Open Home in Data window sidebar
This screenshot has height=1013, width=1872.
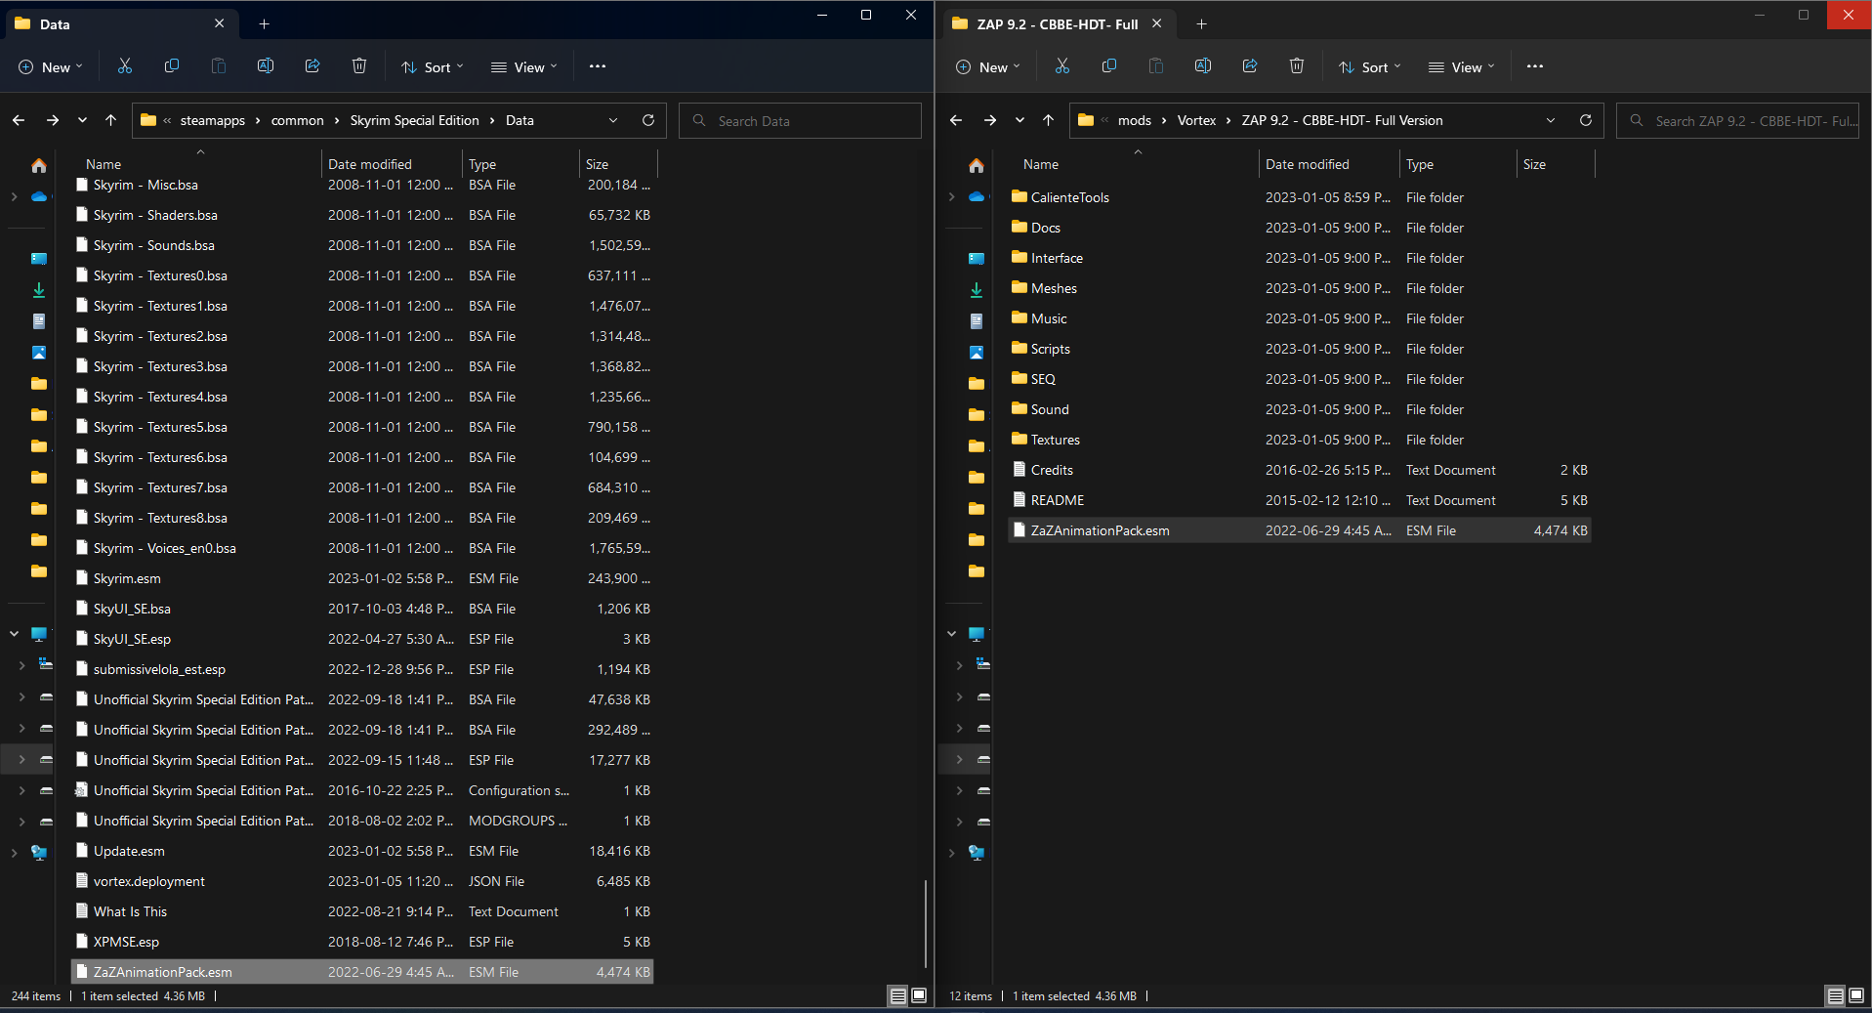(39, 166)
